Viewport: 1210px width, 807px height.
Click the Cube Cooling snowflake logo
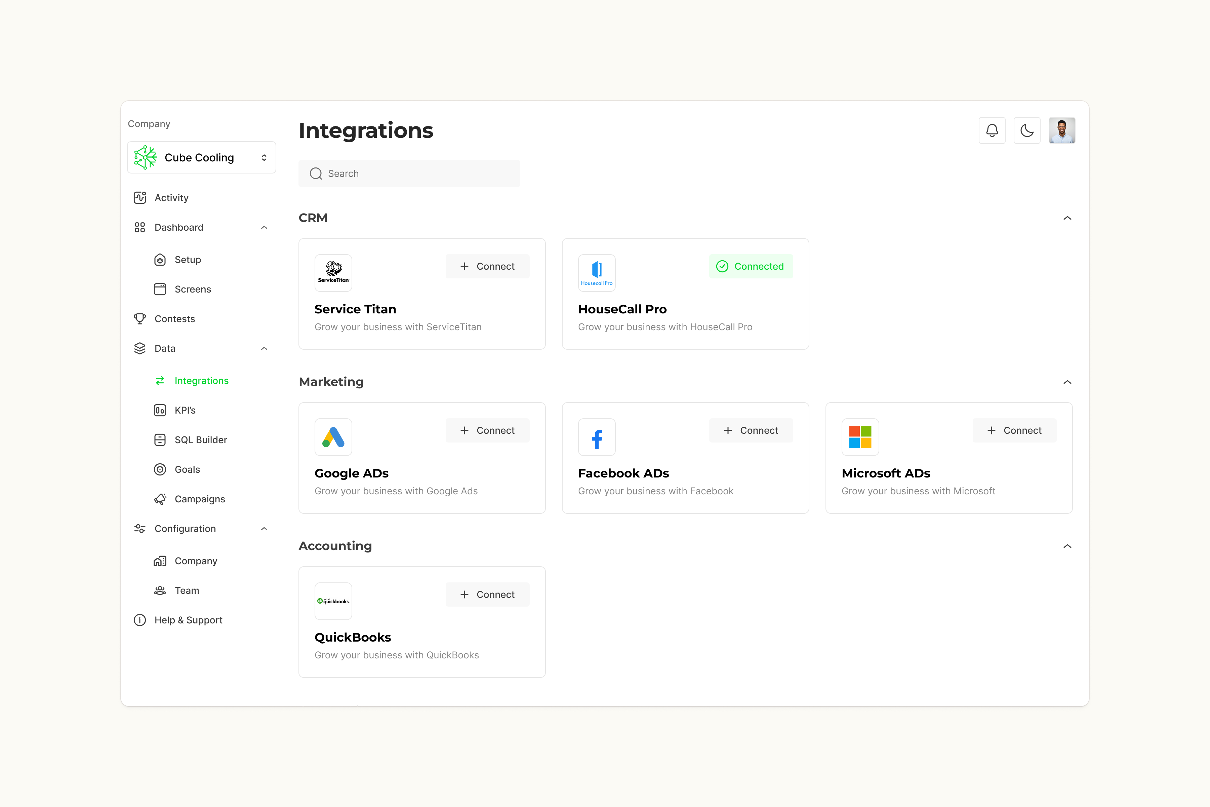coord(146,157)
